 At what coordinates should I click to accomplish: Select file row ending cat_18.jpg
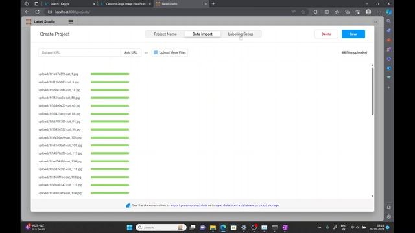59,90
